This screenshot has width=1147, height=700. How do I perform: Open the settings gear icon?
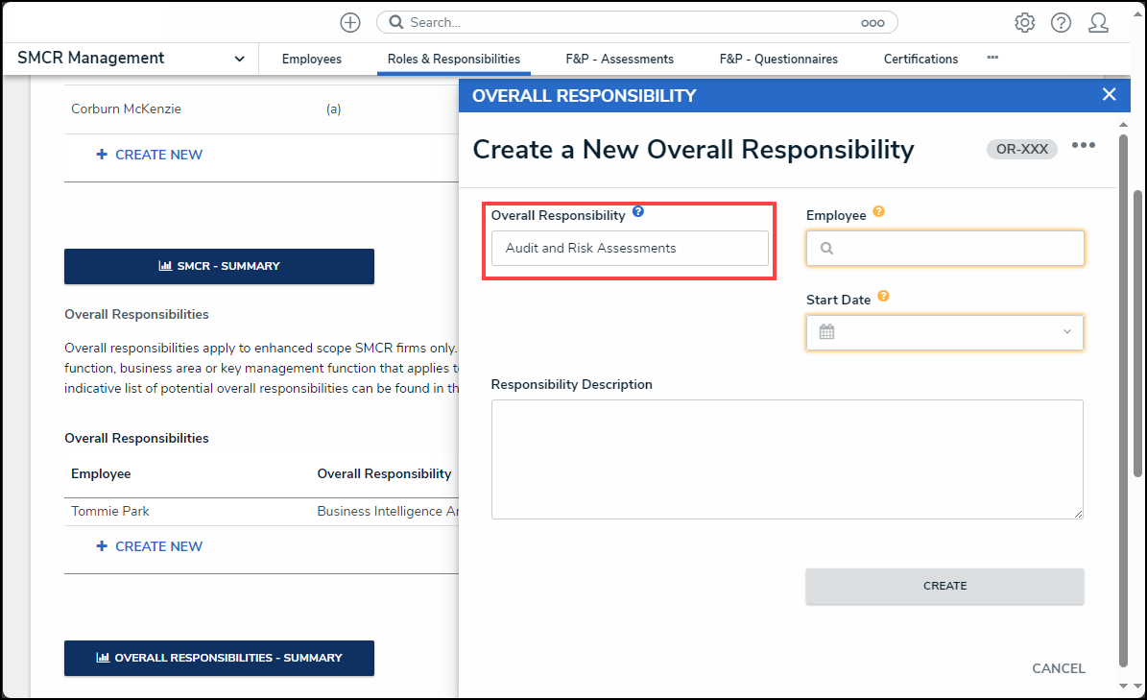[1025, 22]
